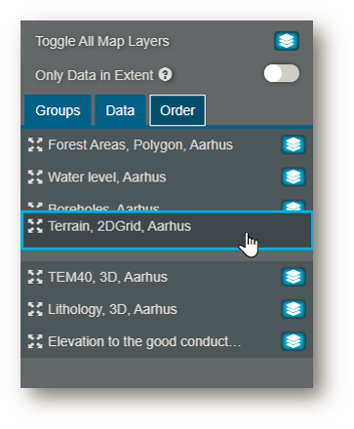Click the extent arrows icon on Terrain row
The width and height of the screenshot is (354, 429).
(x=35, y=226)
